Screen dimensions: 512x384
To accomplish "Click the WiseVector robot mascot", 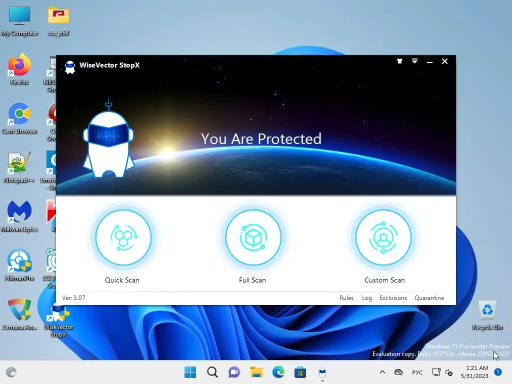I will pos(108,138).
